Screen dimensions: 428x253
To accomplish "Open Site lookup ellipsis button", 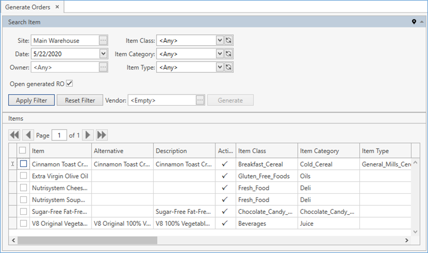I will click(104, 40).
